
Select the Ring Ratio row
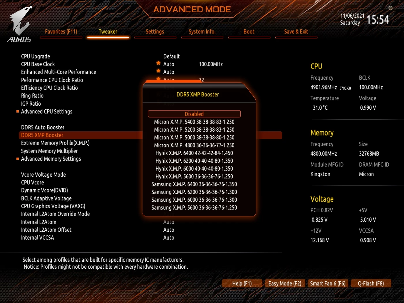coord(32,96)
